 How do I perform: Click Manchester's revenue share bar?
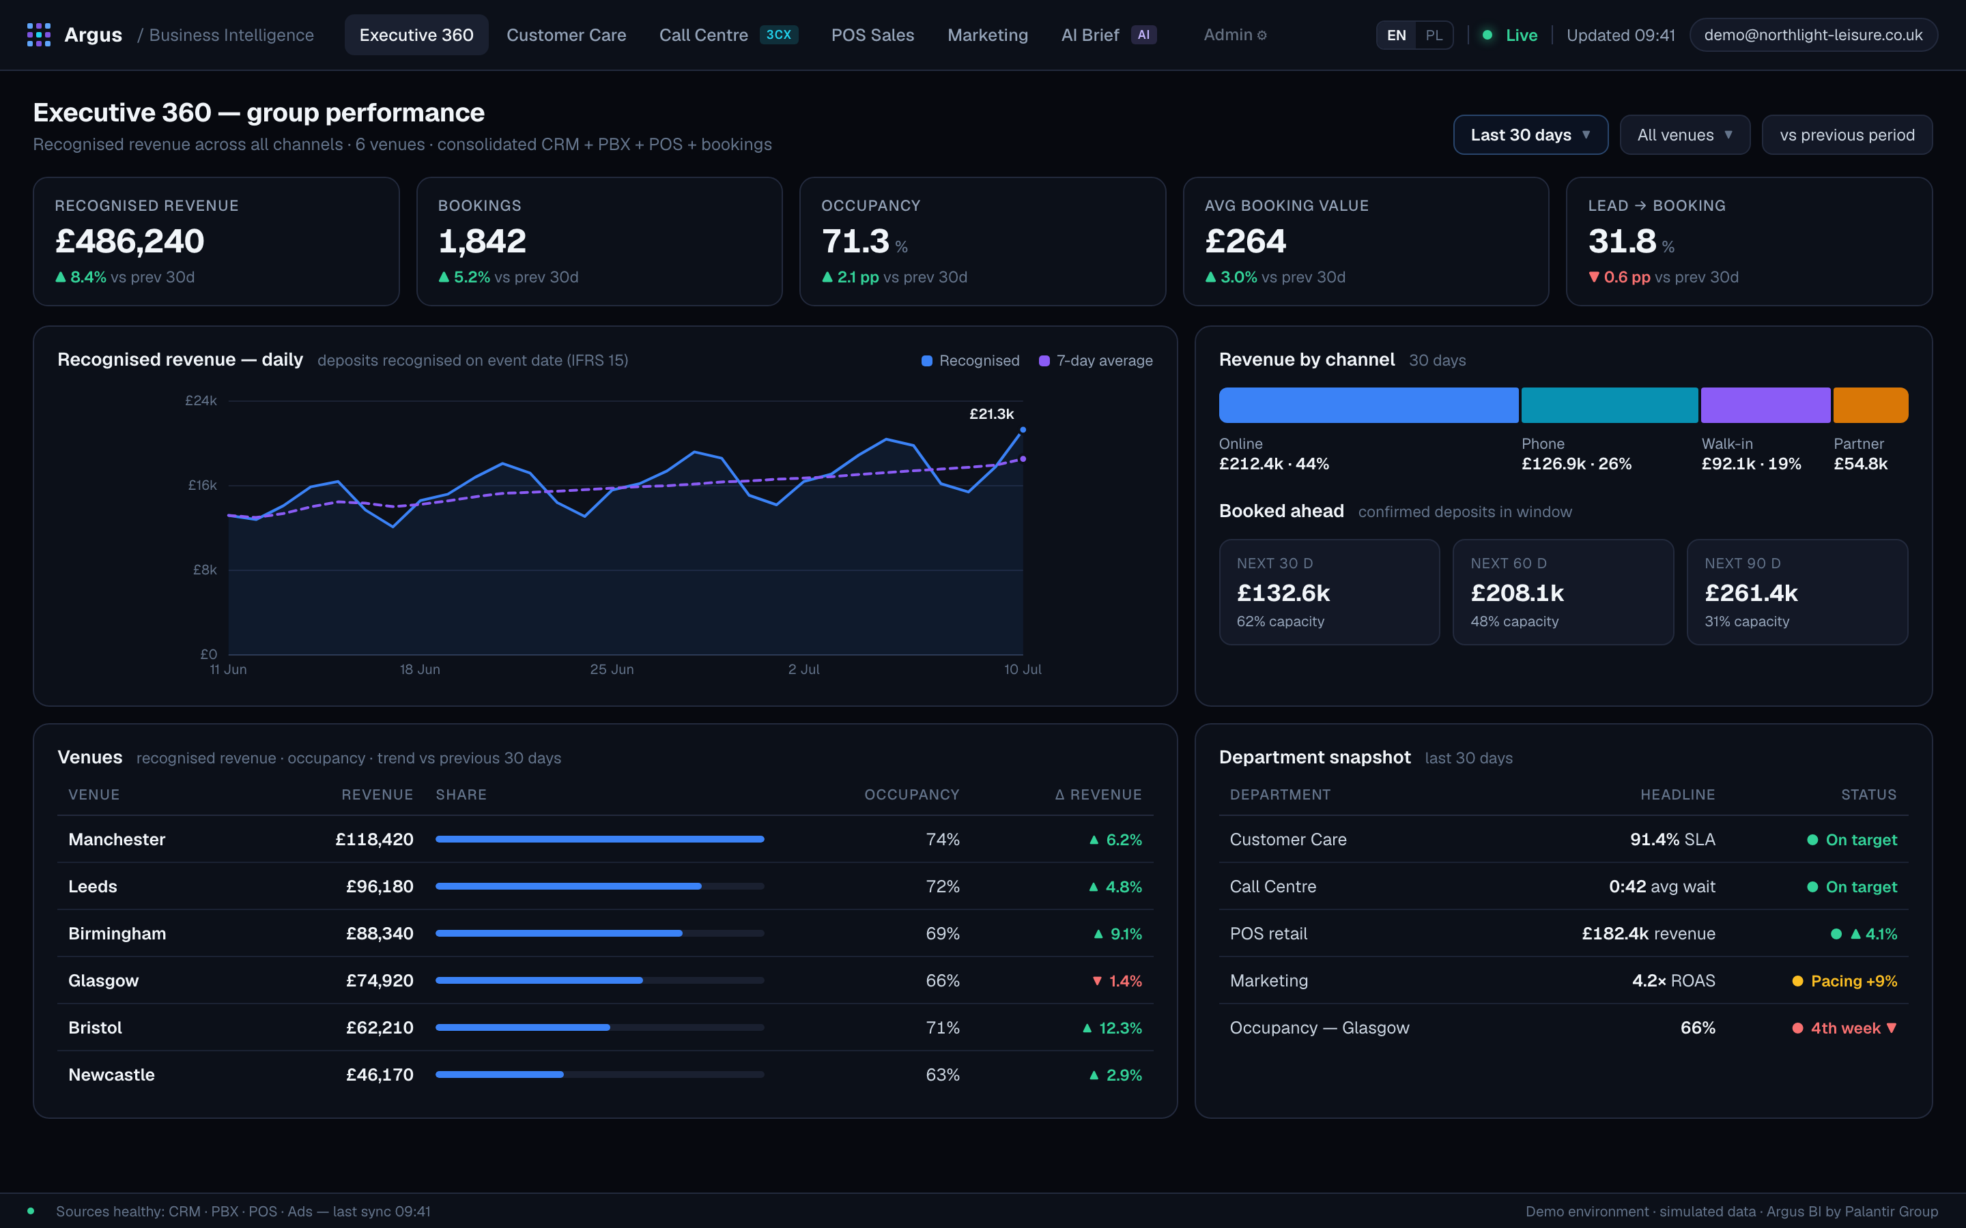599,839
